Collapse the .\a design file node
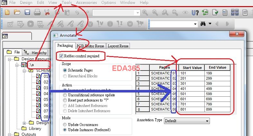 pos(17,65)
